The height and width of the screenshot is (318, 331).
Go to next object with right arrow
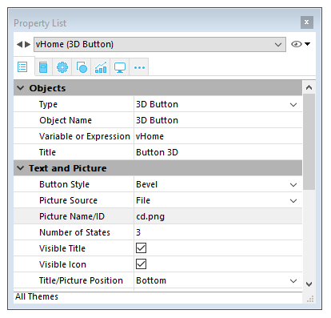28,44
